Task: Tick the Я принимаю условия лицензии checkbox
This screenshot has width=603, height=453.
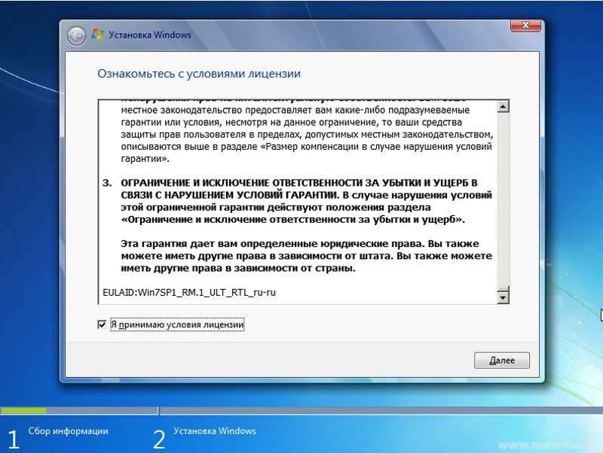Action: 102,325
